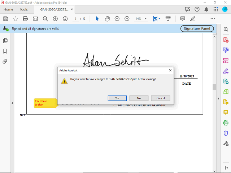
Task: Click No to discard changes
Action: point(139,98)
